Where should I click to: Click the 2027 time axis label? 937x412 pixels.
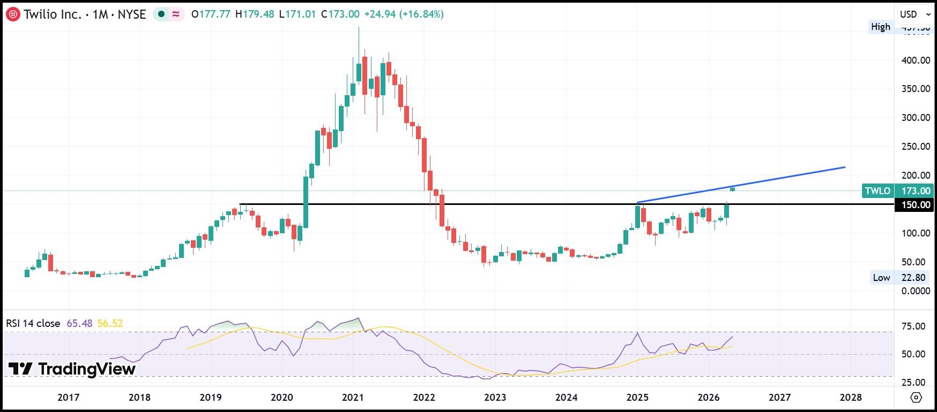tap(779, 397)
